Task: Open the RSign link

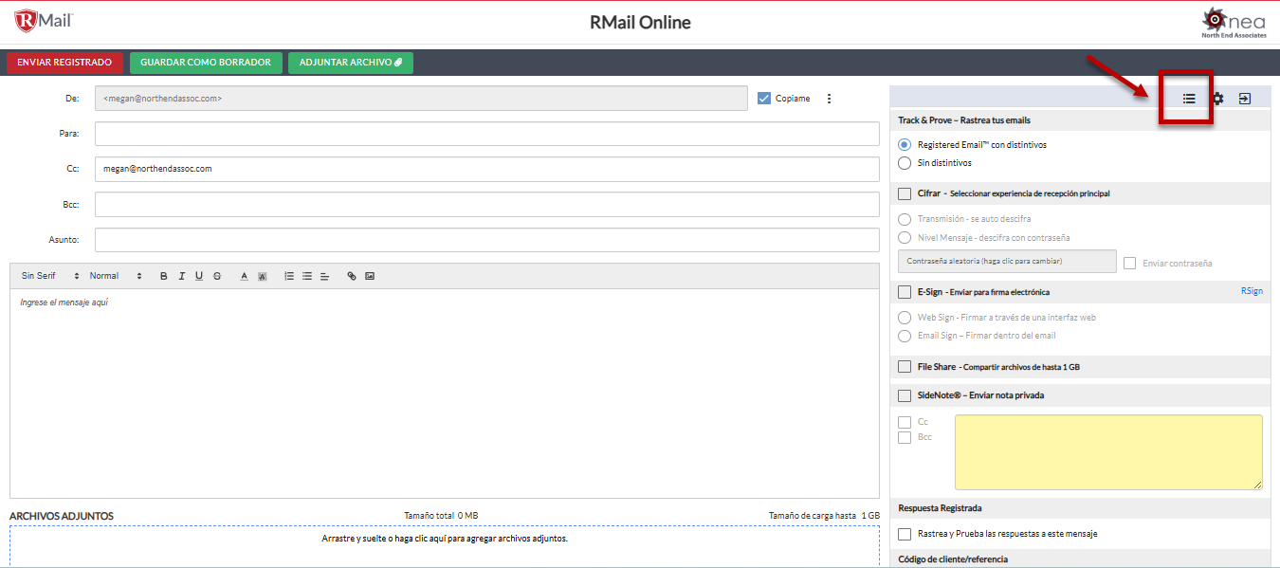Action: pos(1251,291)
